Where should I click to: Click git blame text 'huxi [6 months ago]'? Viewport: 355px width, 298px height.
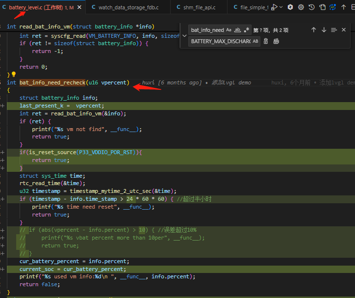click(x=172, y=82)
